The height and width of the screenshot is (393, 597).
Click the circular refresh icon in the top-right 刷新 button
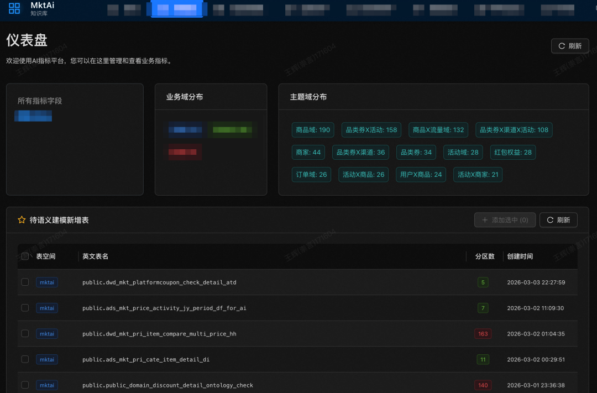[562, 46]
